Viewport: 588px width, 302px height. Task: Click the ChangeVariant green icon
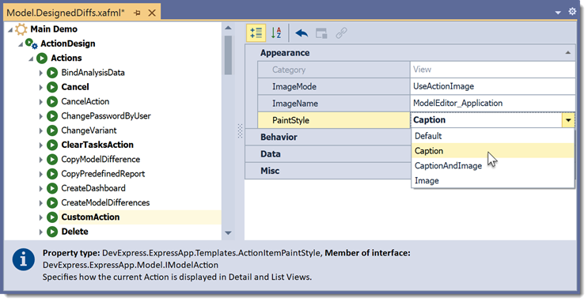[52, 130]
